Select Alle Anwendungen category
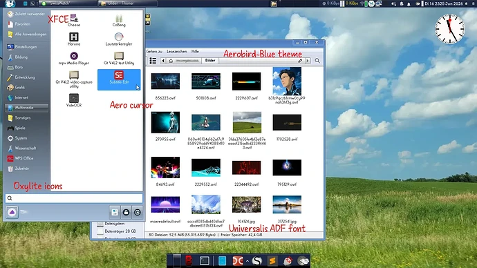 26,34
